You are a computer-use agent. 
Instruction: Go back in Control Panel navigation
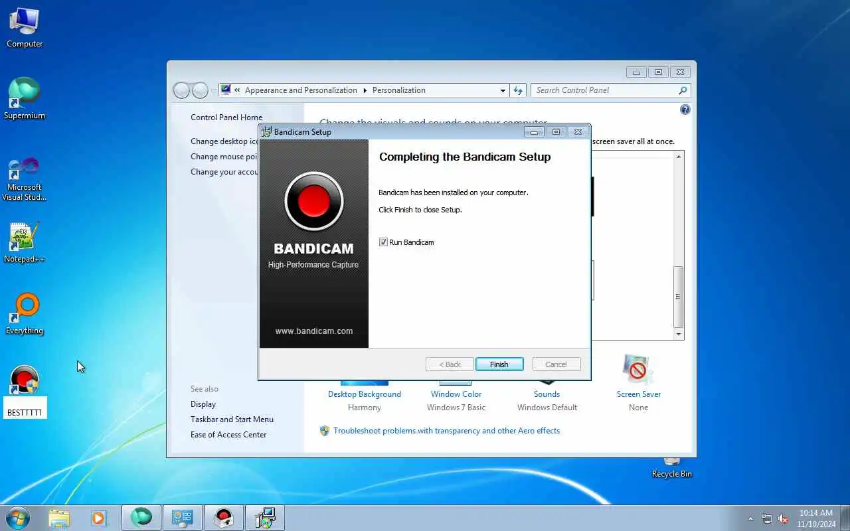181,90
